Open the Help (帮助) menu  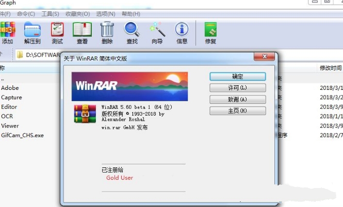[x=131, y=14]
